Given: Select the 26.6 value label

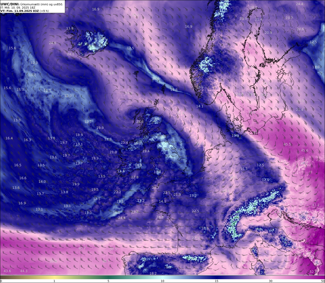Looking at the screenshot, I should click(x=110, y=73).
